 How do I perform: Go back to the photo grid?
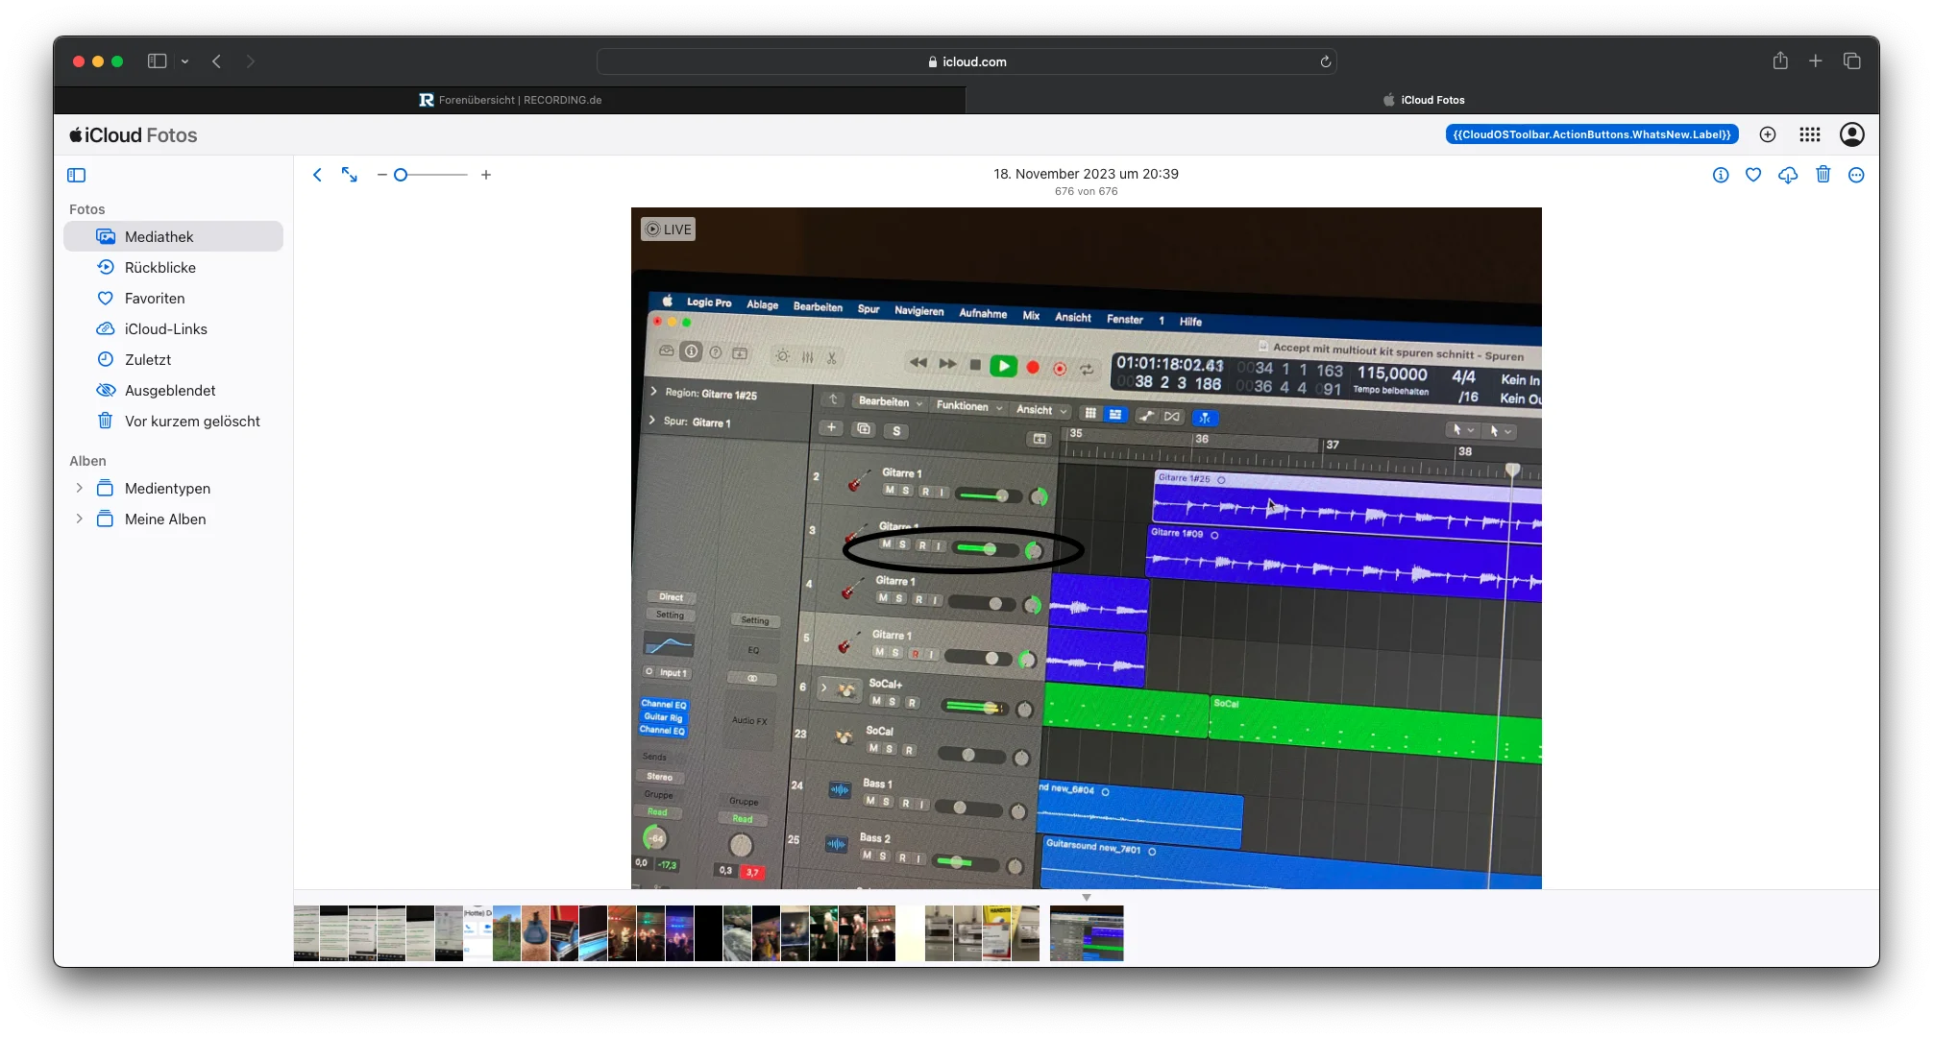click(x=317, y=175)
